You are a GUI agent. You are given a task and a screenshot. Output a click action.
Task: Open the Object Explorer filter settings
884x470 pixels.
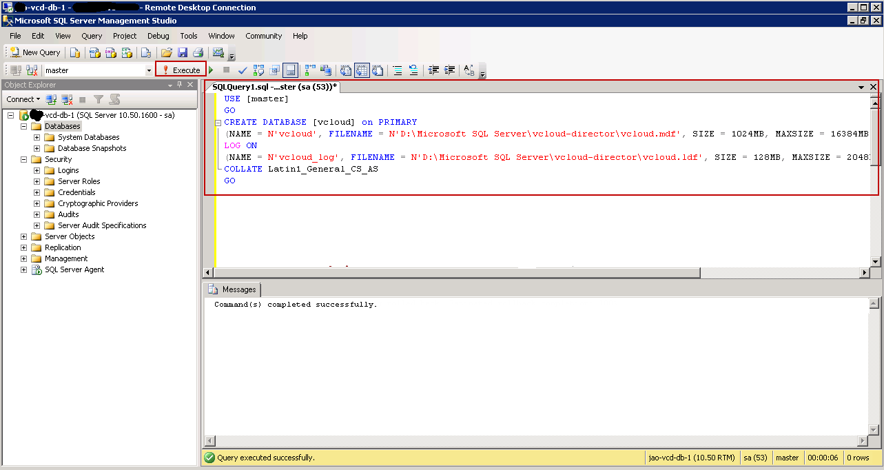tap(100, 99)
